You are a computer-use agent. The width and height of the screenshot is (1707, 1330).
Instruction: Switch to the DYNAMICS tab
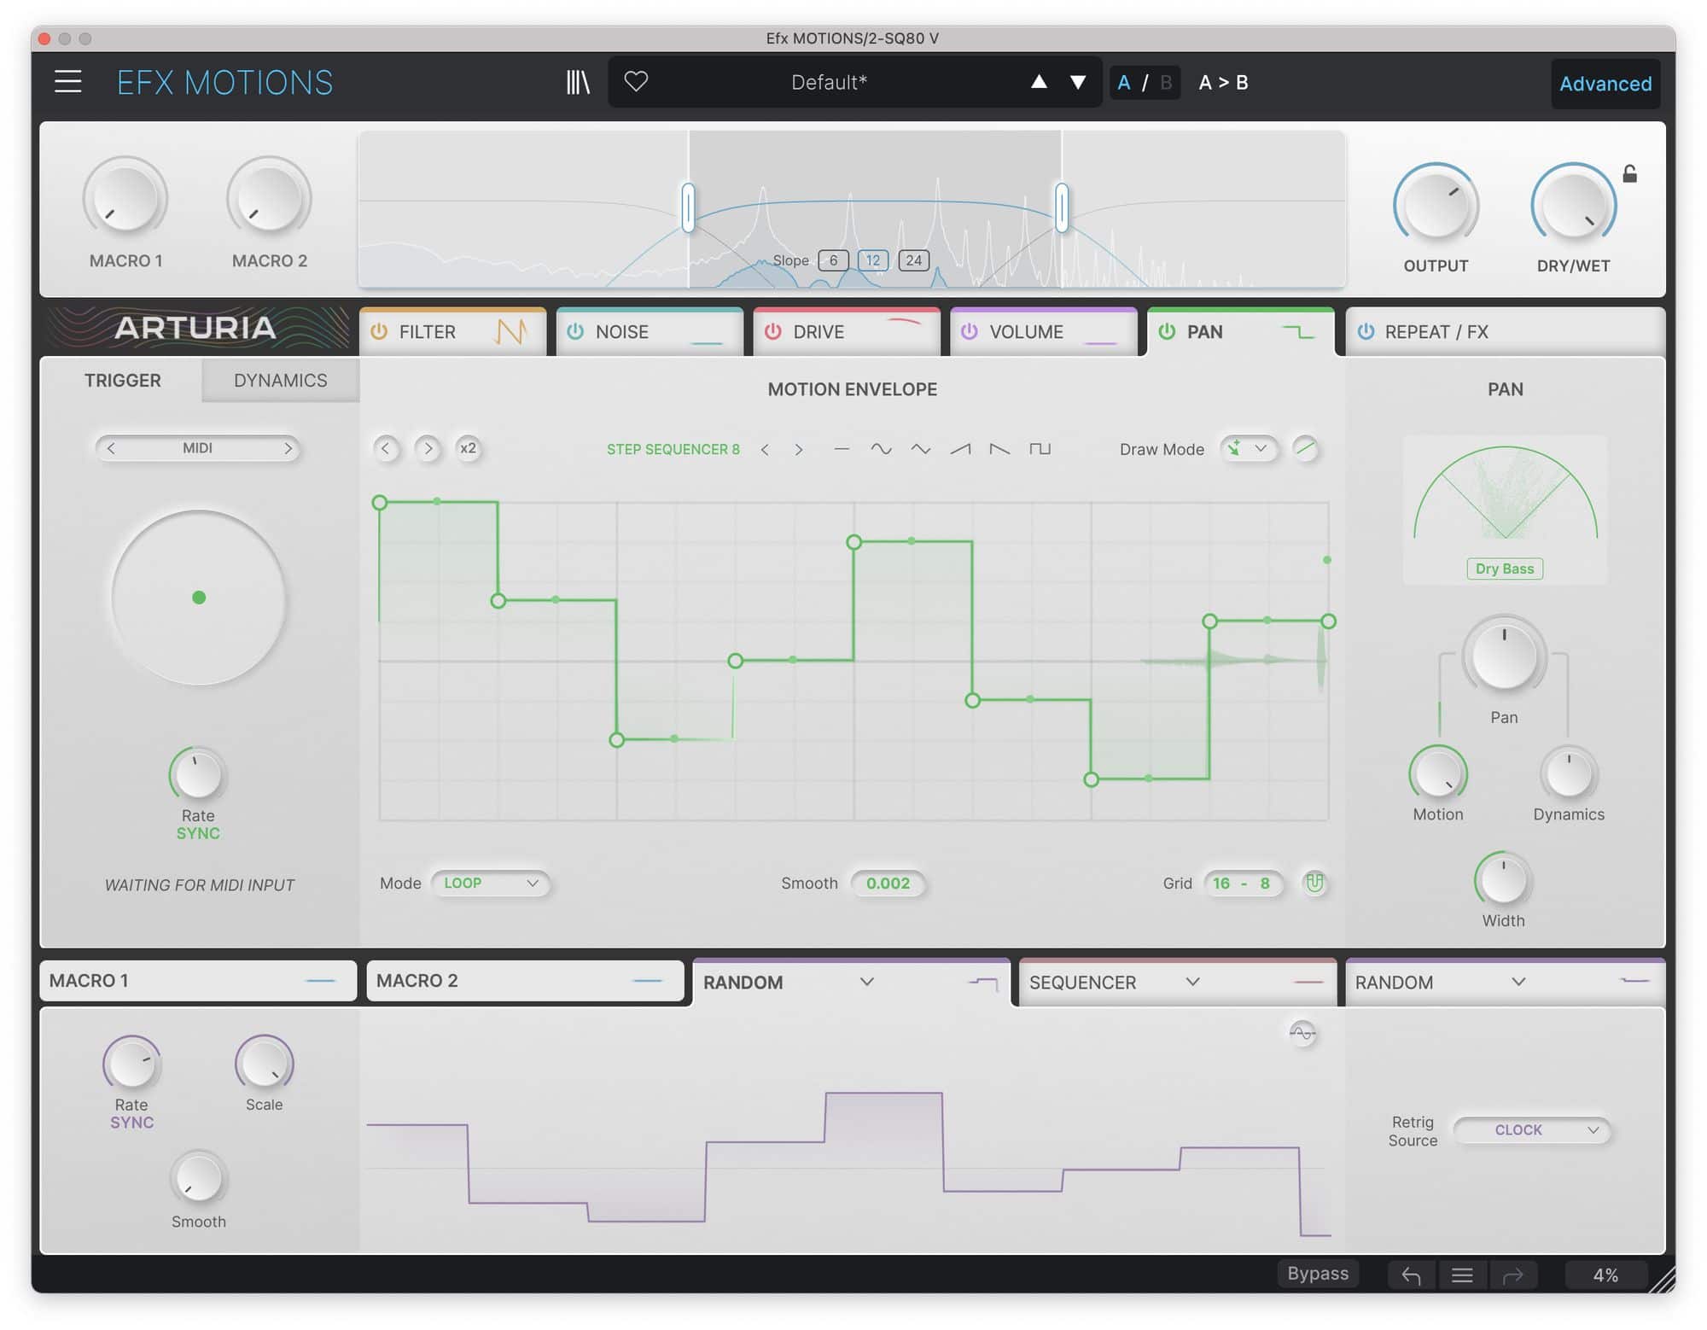click(280, 381)
